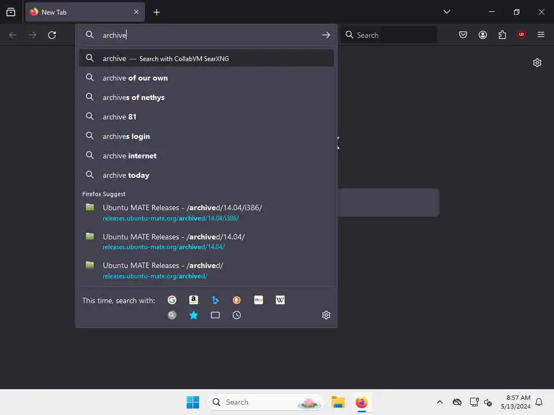The height and width of the screenshot is (415, 554).
Task: Open search settings gear in dropdown
Action: [326, 315]
